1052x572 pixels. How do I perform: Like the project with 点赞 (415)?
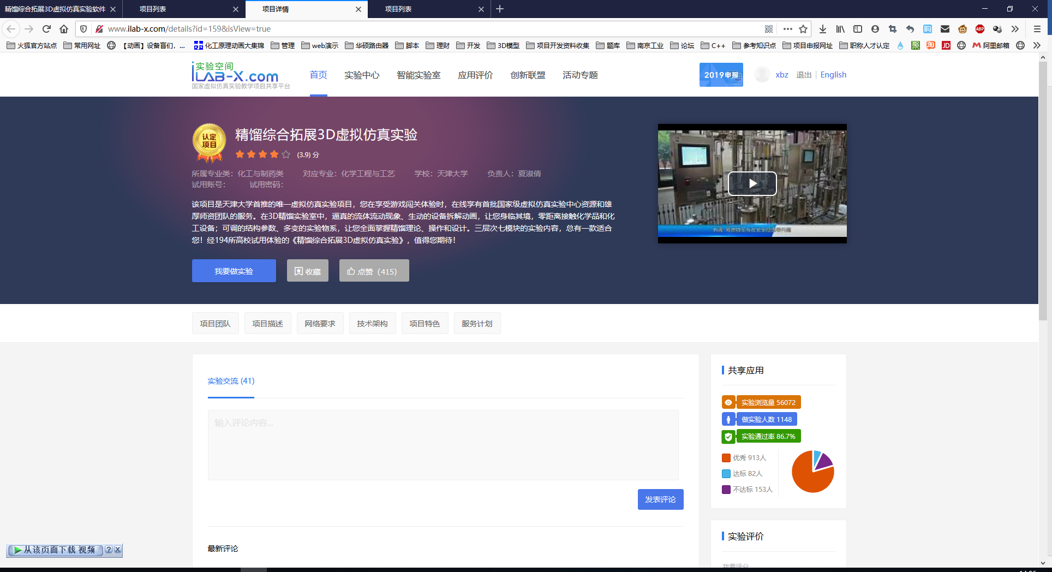click(x=374, y=271)
